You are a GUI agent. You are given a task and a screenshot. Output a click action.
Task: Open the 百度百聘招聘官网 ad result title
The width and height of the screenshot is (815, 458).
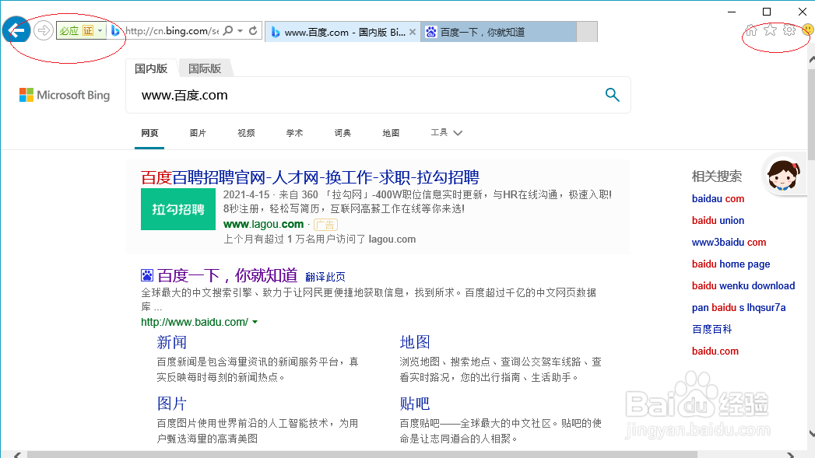coord(310,177)
